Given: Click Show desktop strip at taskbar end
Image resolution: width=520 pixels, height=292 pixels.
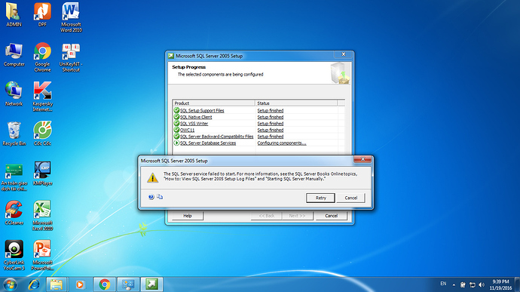Looking at the screenshot, I should pyautogui.click(x=517, y=284).
